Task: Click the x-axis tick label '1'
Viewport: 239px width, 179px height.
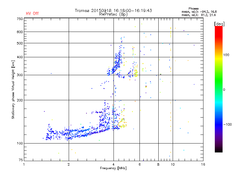Action: coord(24,164)
